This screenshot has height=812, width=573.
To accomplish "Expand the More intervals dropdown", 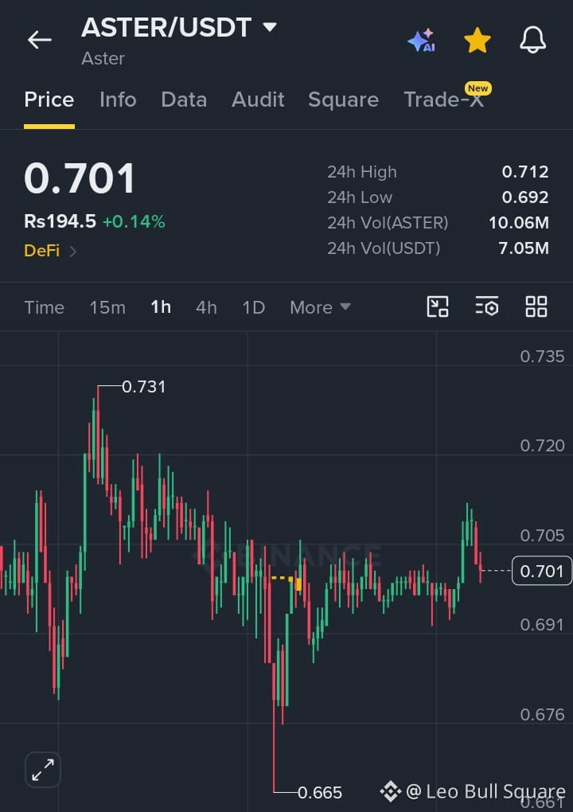I will coord(321,307).
